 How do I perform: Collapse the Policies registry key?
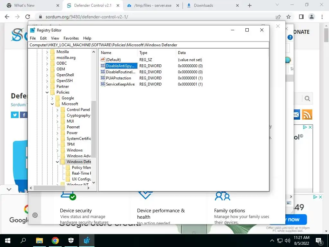tap(47, 92)
